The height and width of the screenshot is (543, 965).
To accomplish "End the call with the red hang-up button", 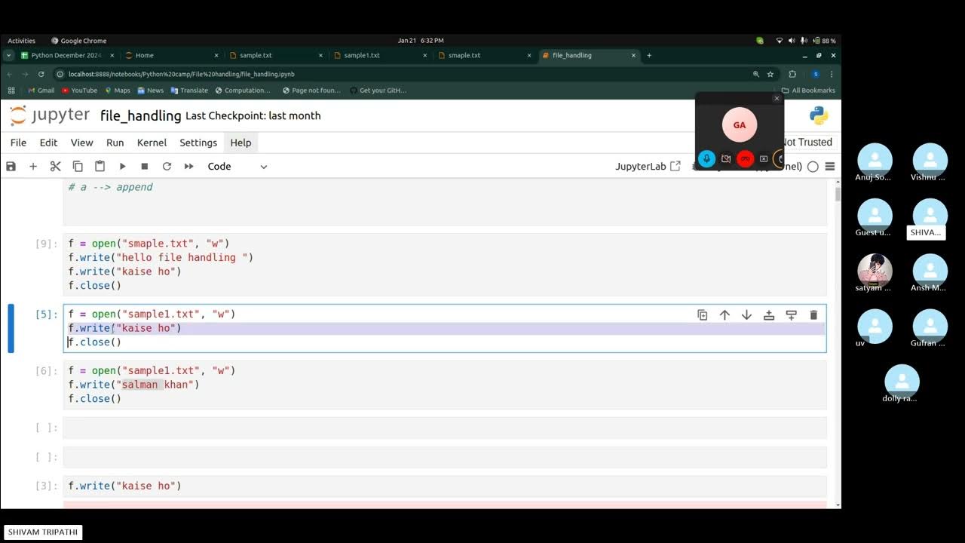I will pyautogui.click(x=745, y=158).
